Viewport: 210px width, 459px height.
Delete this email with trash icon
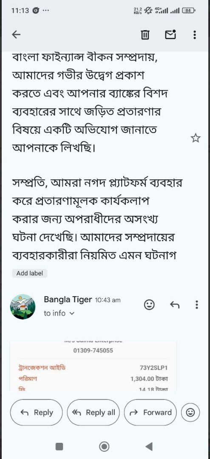[145, 35]
